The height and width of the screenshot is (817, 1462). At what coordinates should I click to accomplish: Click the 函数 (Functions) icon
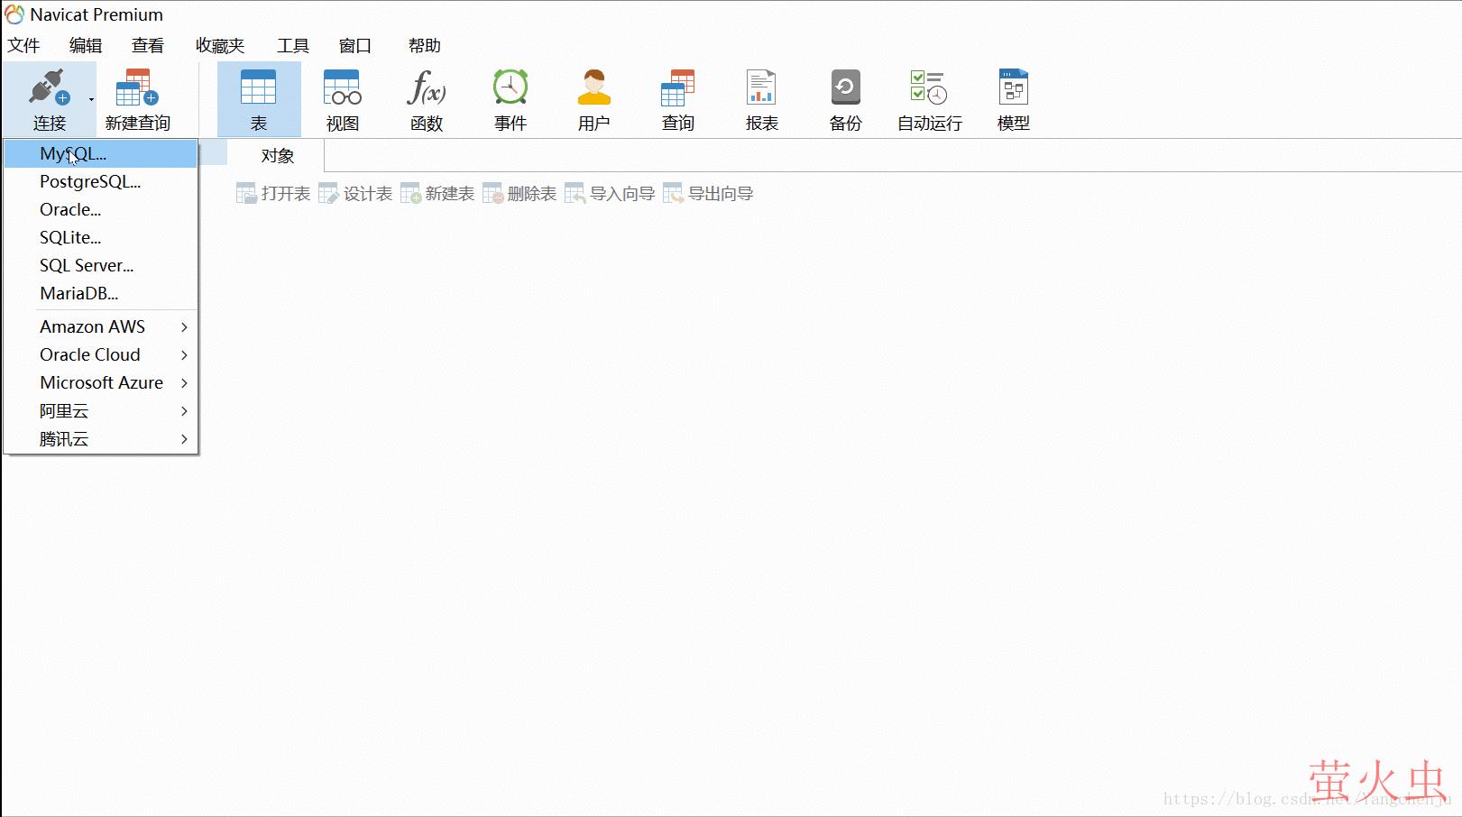coord(427,97)
